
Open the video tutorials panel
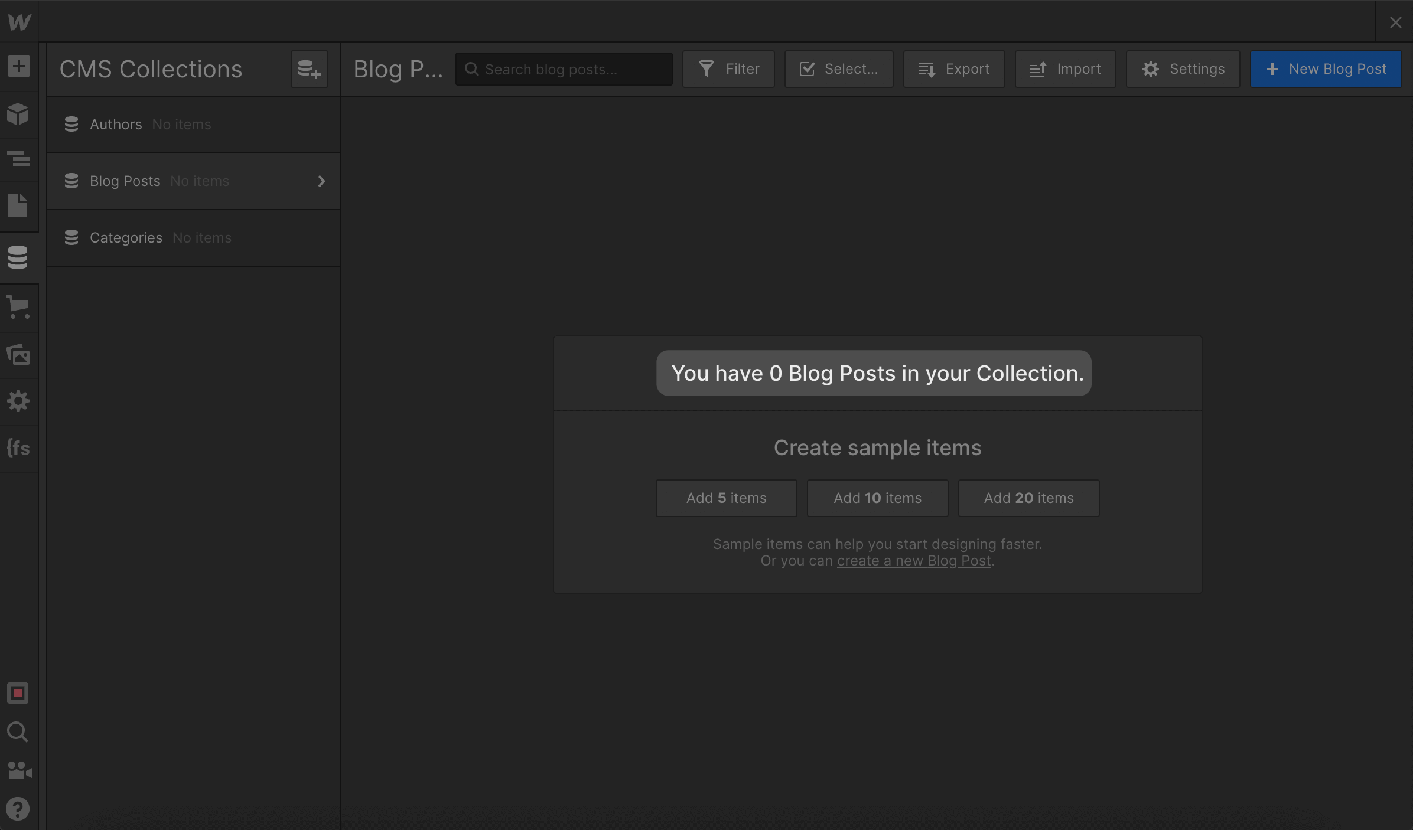pyautogui.click(x=19, y=770)
